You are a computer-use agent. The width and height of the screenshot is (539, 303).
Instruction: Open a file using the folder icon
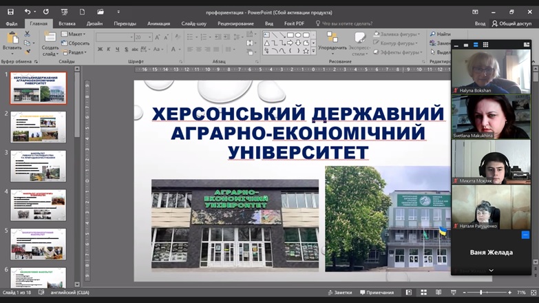[x=101, y=12]
